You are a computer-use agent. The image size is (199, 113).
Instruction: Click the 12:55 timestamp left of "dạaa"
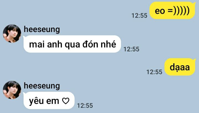(154, 72)
